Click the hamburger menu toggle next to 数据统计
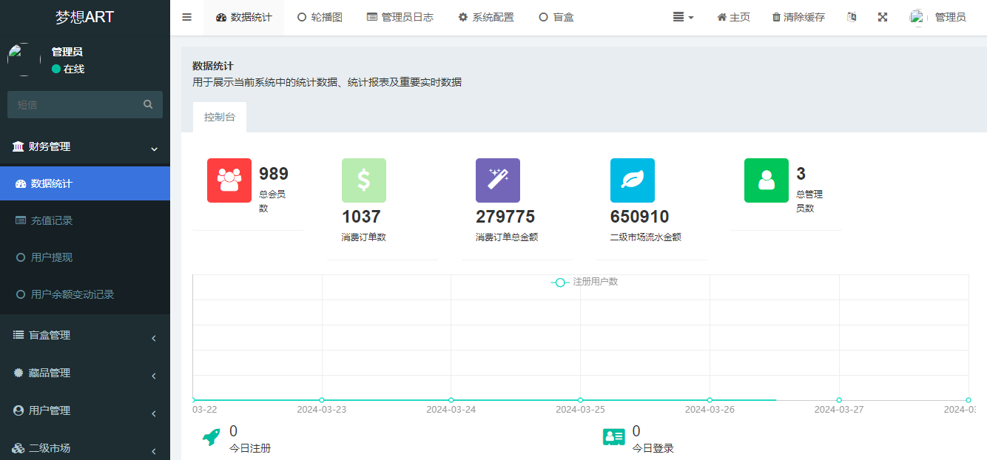The height and width of the screenshot is (460, 987). point(186,16)
